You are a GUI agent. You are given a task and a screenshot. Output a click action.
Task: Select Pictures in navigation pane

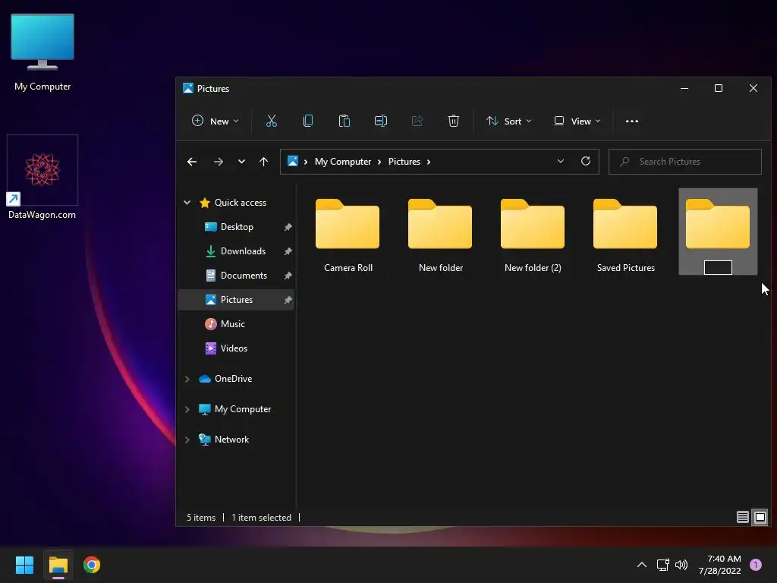click(x=237, y=299)
